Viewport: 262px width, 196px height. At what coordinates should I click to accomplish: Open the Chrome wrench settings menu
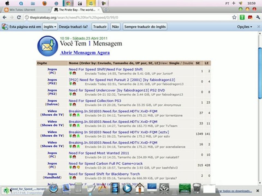[x=258, y=17]
